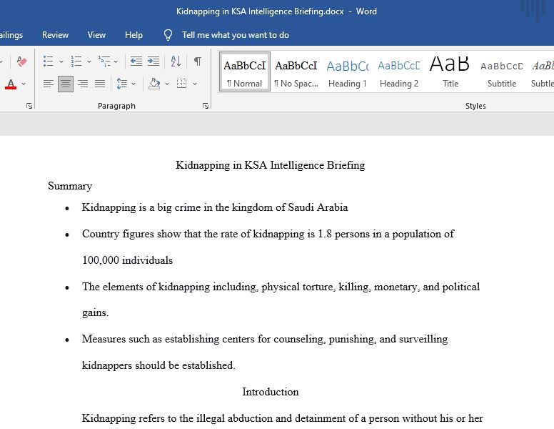This screenshot has width=554, height=429.
Task: Apply Numbering list formatting
Action: 76,61
